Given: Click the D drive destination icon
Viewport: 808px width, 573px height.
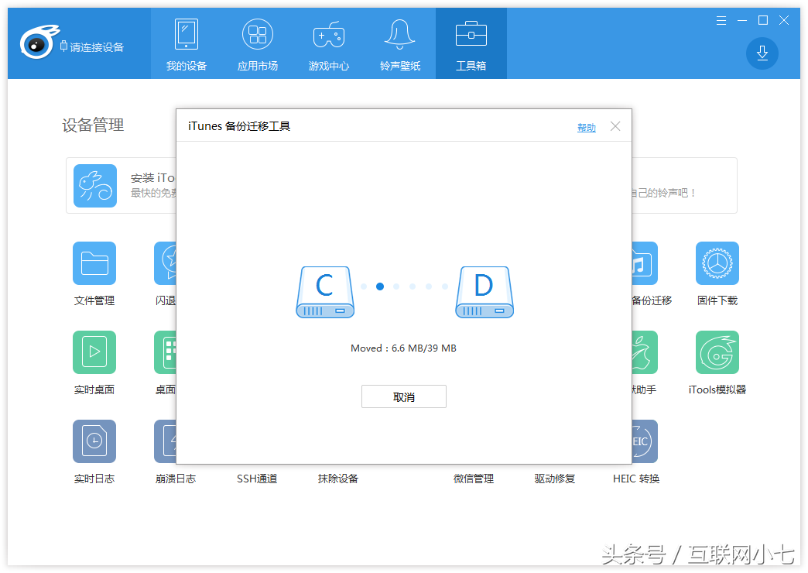Looking at the screenshot, I should pyautogui.click(x=484, y=292).
